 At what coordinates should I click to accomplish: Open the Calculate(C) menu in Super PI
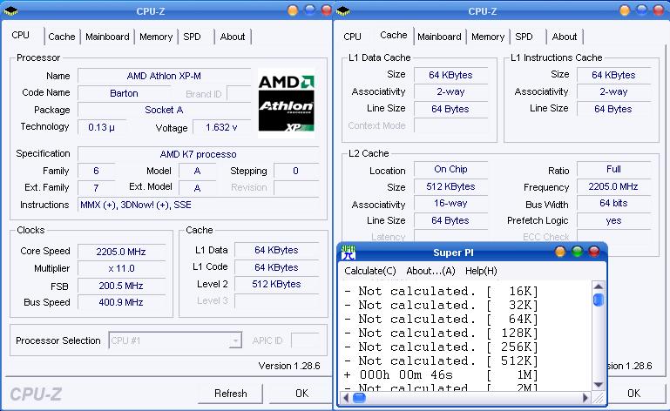[x=369, y=271]
